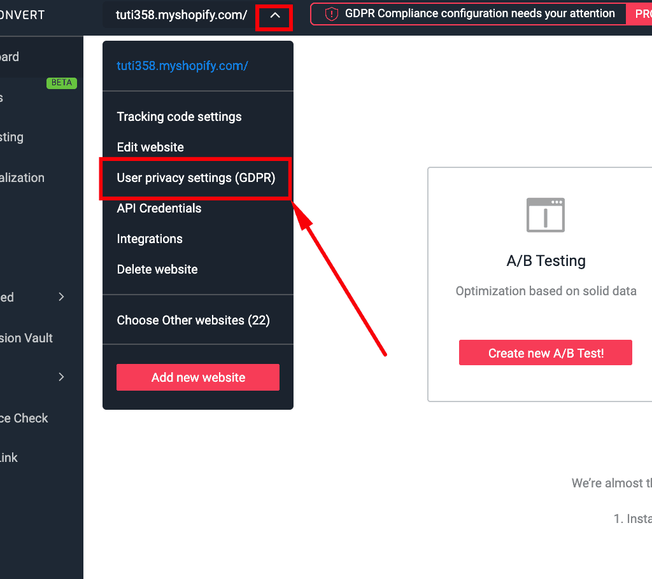Open the Integrations menu entry
This screenshot has height=579, width=652.
(150, 239)
